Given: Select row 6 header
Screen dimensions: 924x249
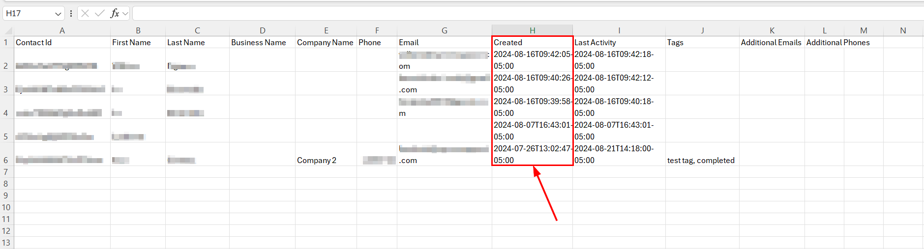Looking at the screenshot, I should [6, 160].
